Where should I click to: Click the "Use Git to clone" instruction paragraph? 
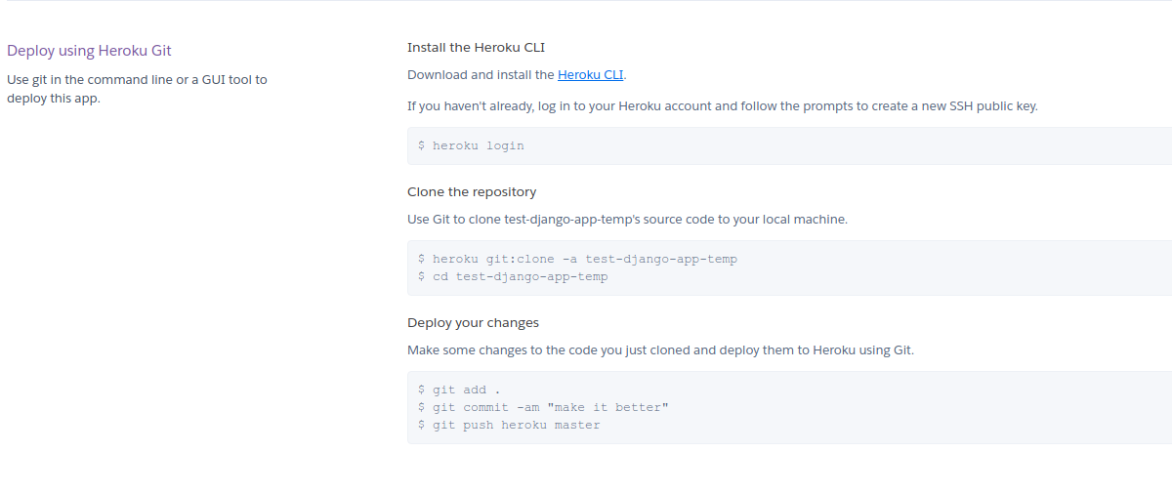[x=627, y=219]
